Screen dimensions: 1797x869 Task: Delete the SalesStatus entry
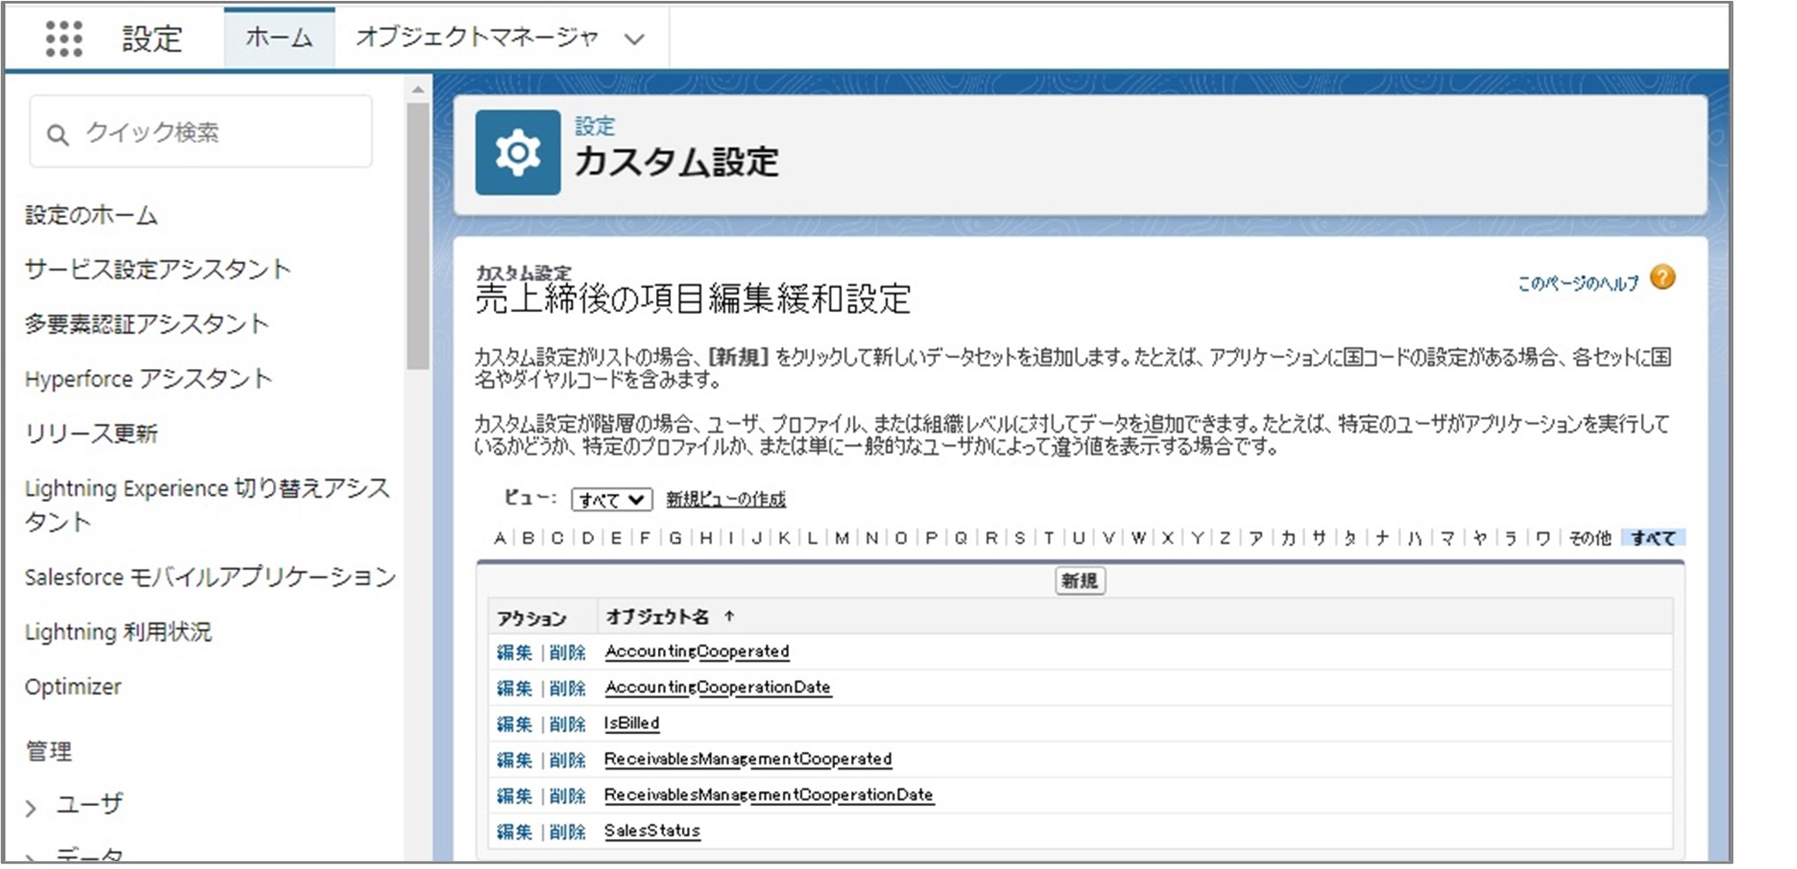(567, 832)
